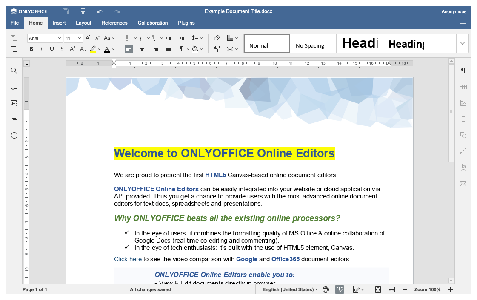Click zoom in plus button
The height and width of the screenshot is (300, 477).
(x=450, y=290)
